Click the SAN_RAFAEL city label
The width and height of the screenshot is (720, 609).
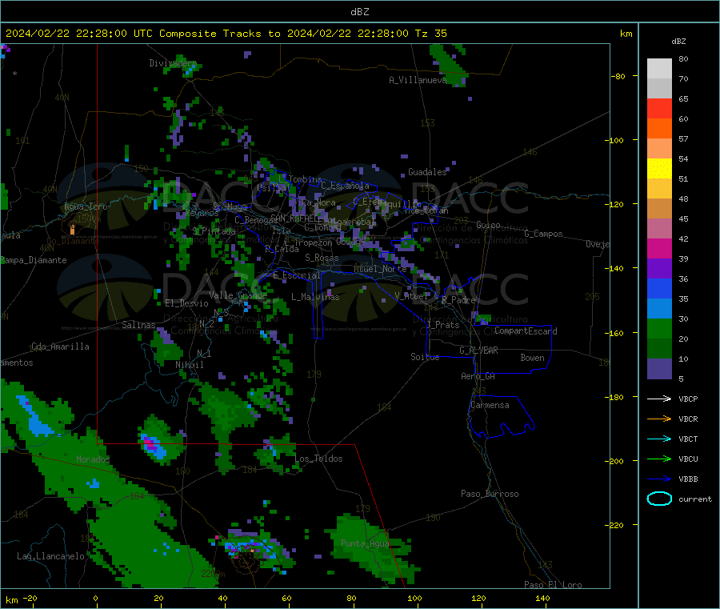pos(295,218)
